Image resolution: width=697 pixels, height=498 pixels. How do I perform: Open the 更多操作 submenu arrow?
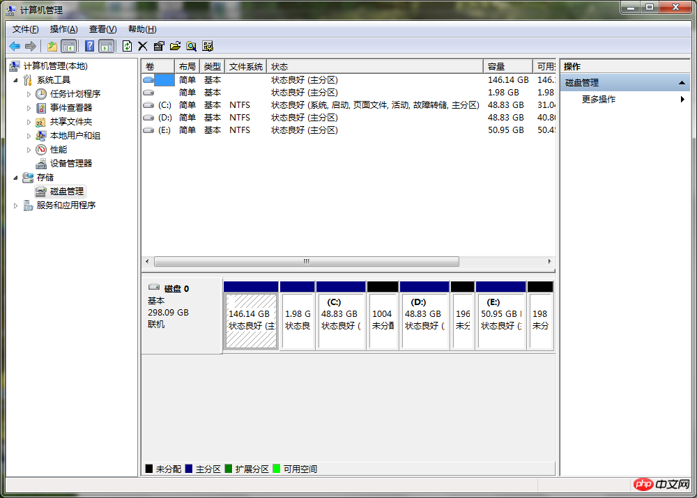click(682, 100)
